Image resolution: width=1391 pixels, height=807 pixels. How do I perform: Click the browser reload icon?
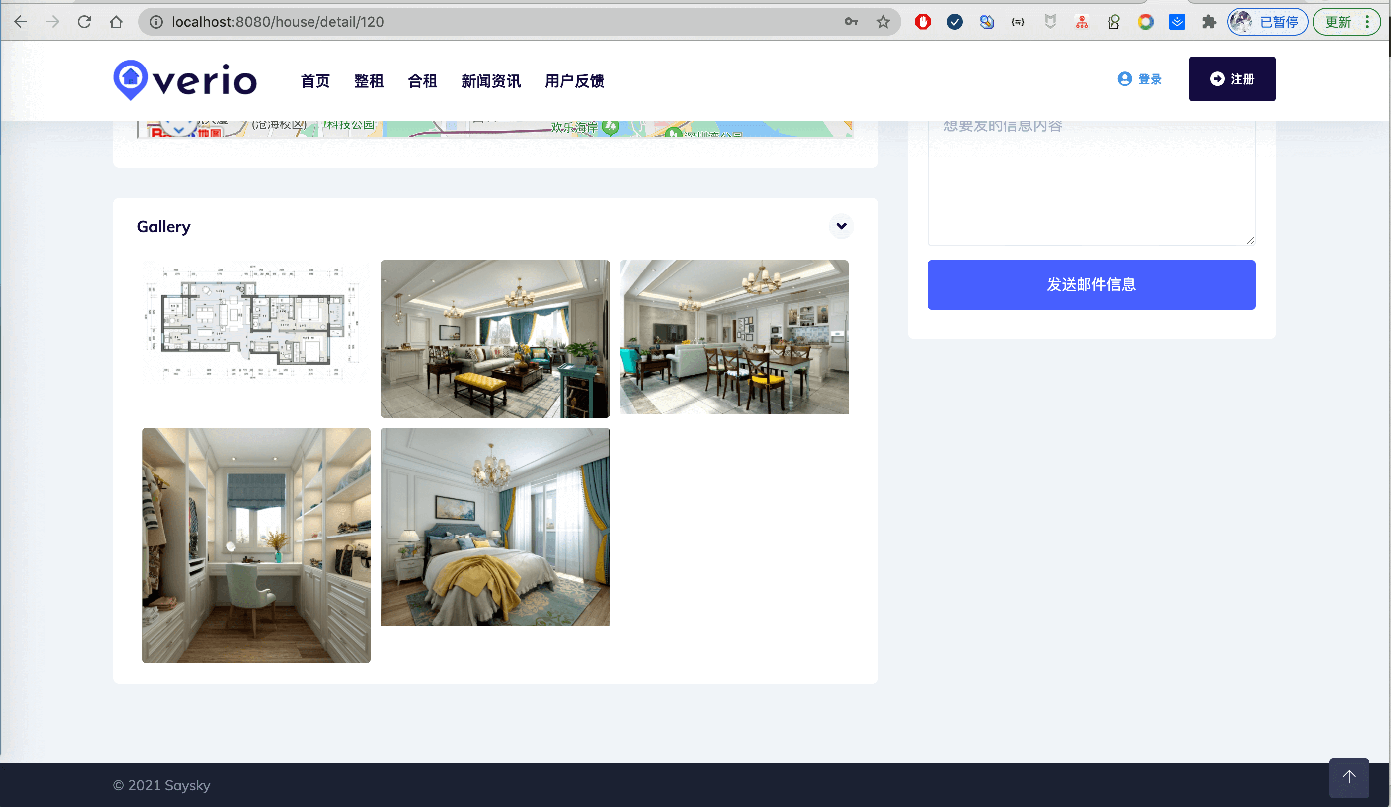tap(84, 22)
